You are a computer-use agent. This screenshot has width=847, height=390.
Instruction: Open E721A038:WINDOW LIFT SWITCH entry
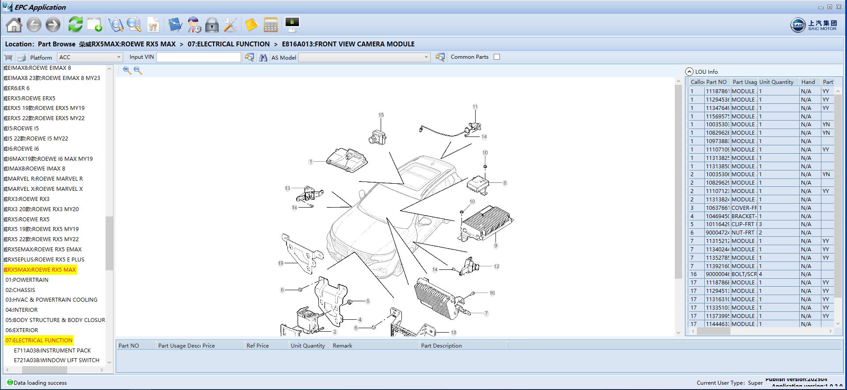[x=57, y=360]
